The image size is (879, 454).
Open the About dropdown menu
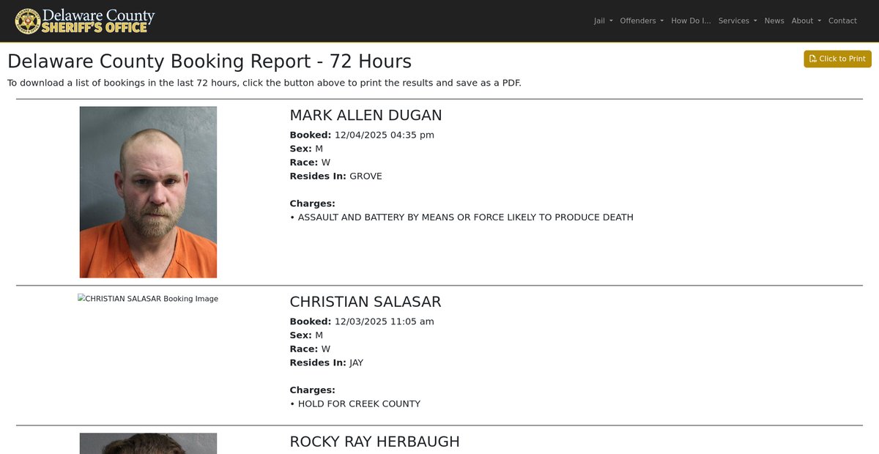tap(806, 21)
